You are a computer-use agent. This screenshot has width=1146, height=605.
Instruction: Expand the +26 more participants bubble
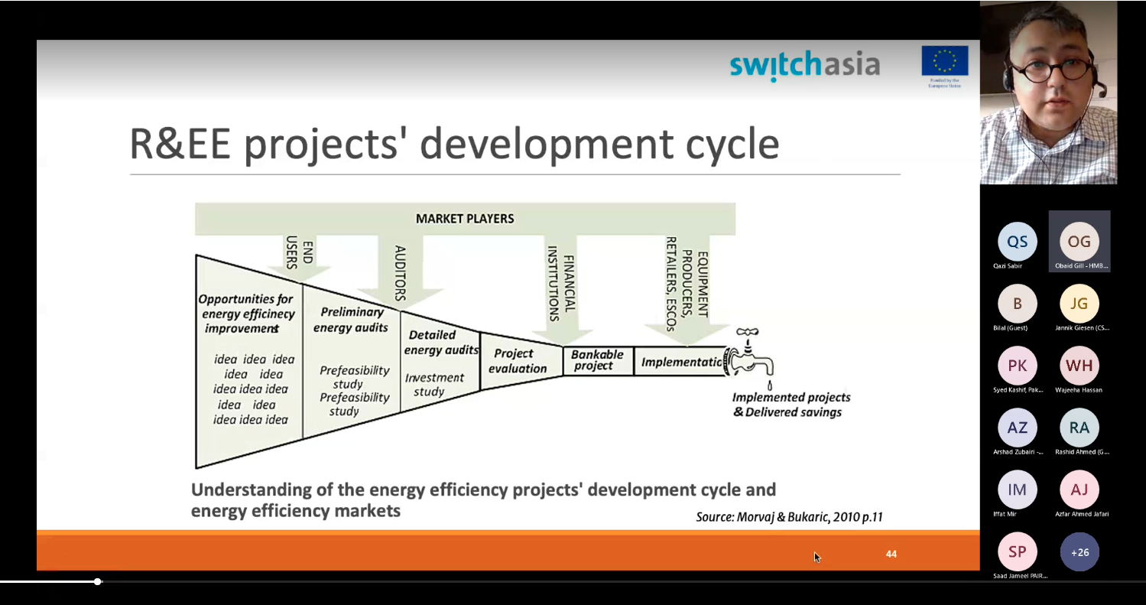coord(1079,551)
